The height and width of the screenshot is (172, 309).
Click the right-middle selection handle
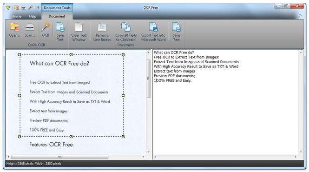point(123,95)
